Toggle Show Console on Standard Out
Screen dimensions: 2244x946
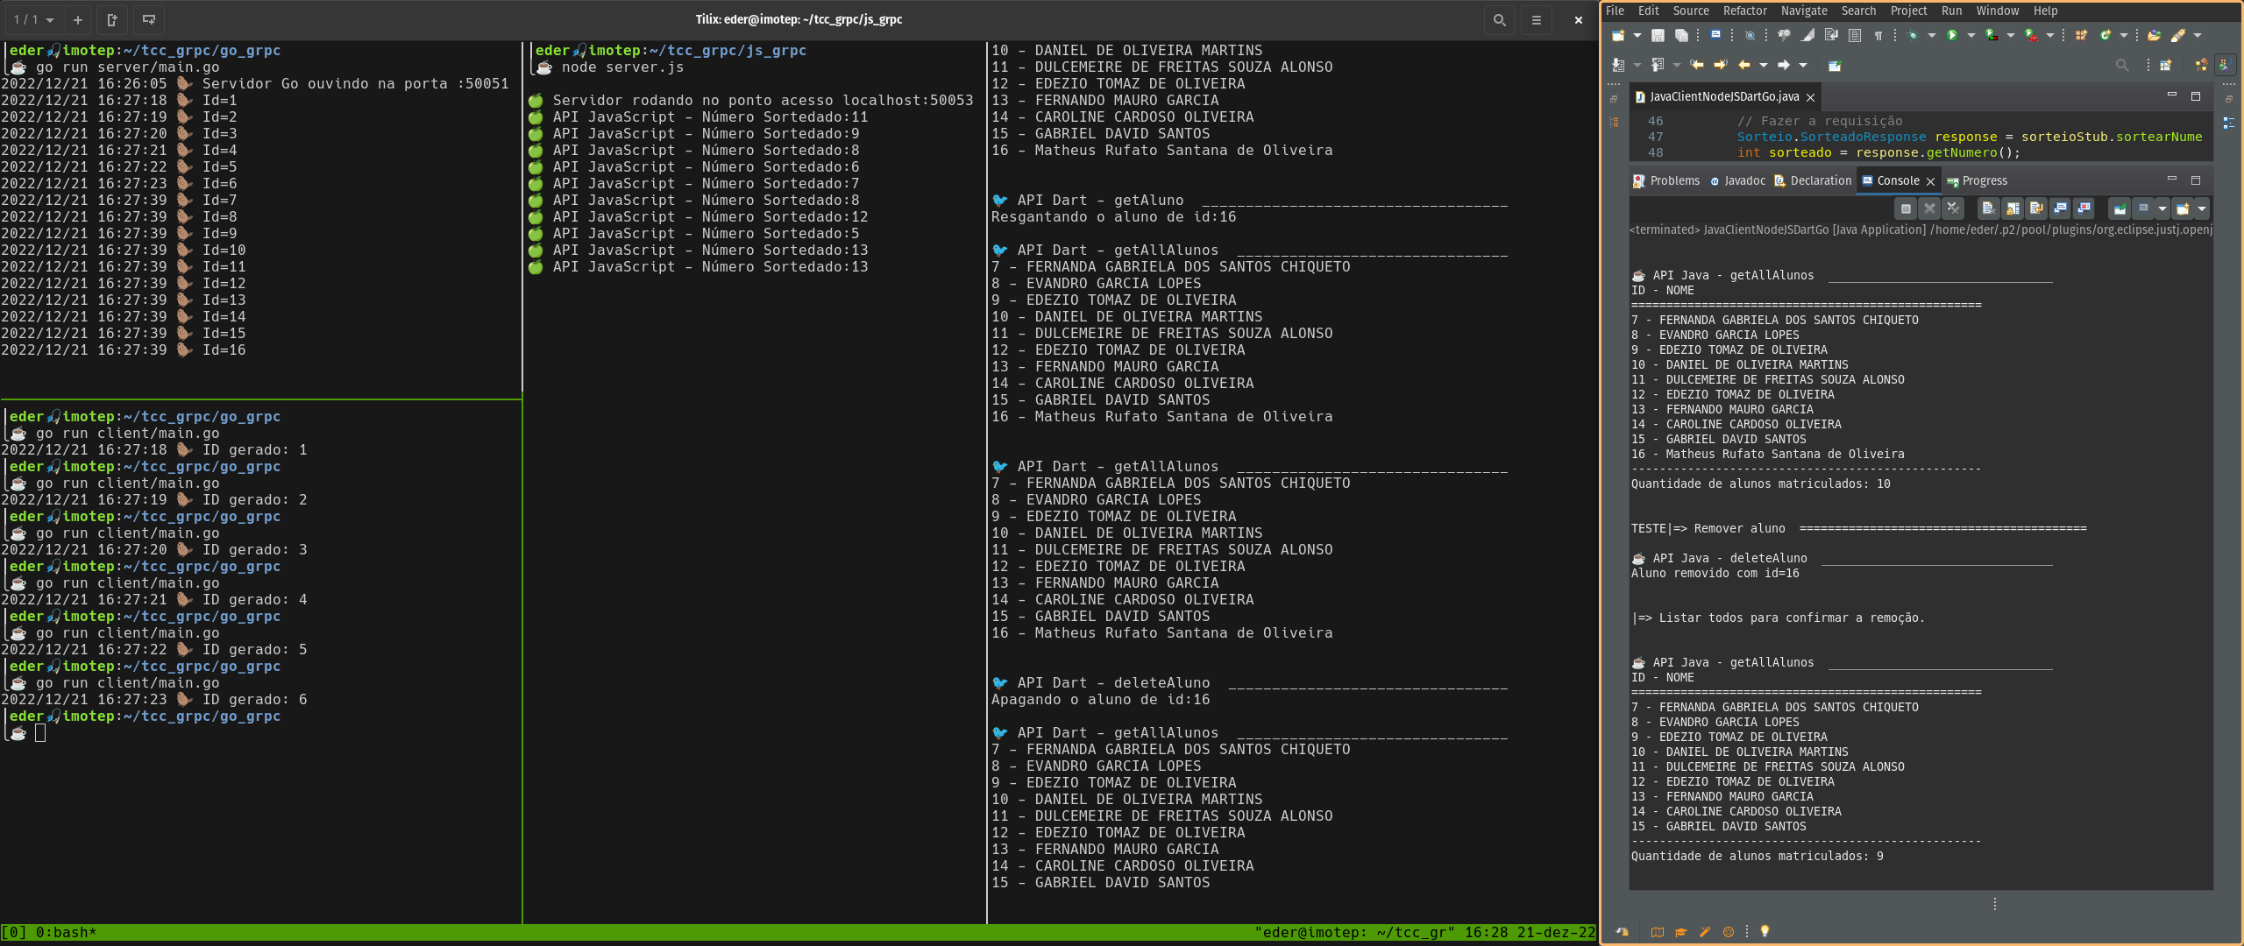coord(2060,208)
